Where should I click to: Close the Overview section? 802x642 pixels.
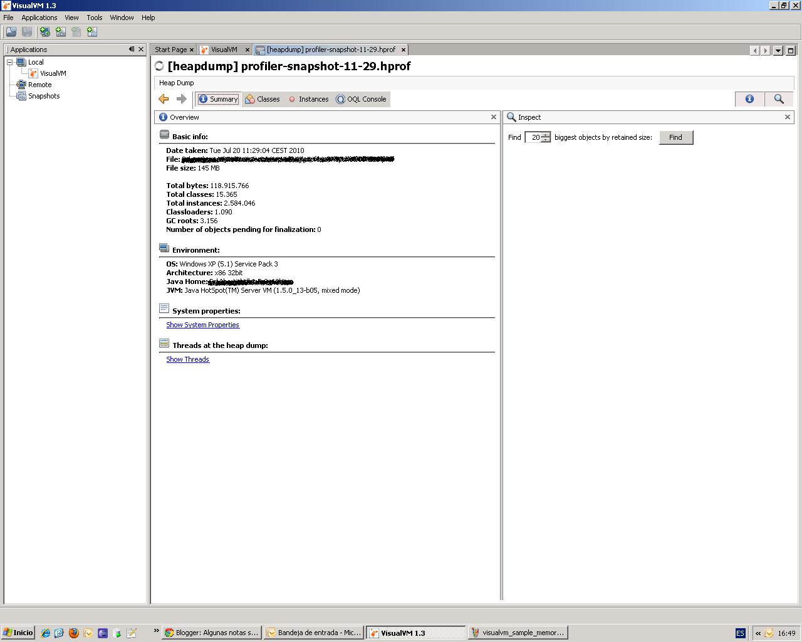[x=494, y=117]
